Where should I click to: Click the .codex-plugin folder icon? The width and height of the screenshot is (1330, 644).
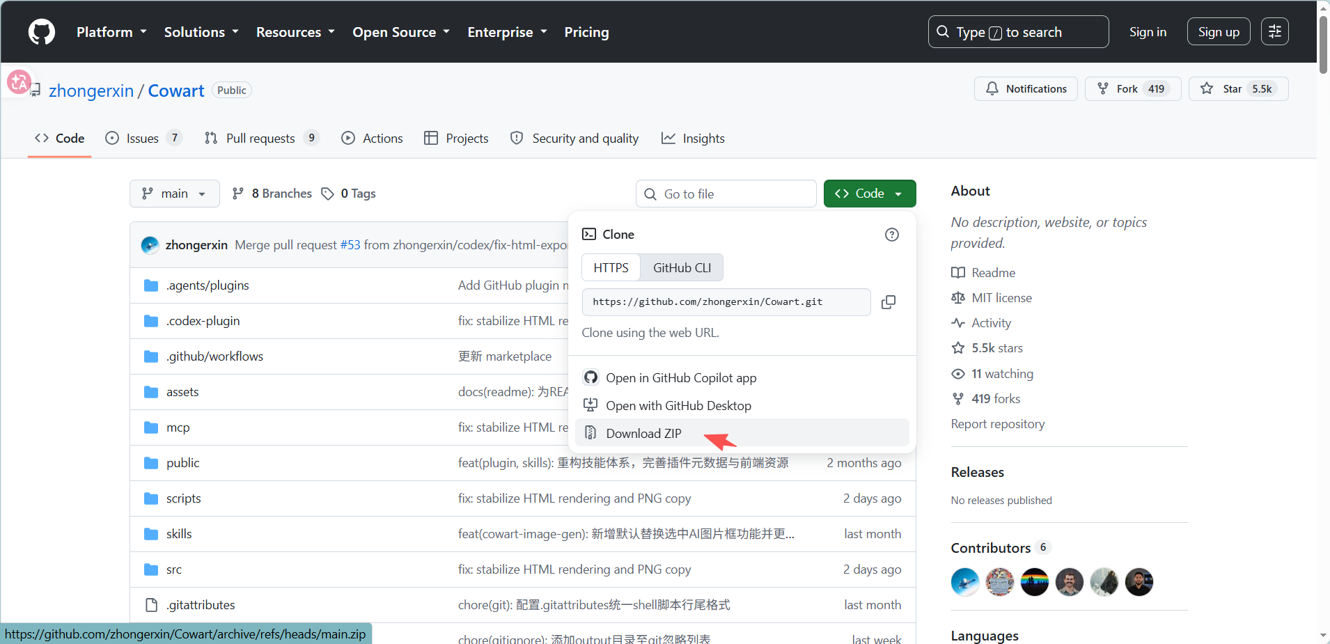(151, 321)
